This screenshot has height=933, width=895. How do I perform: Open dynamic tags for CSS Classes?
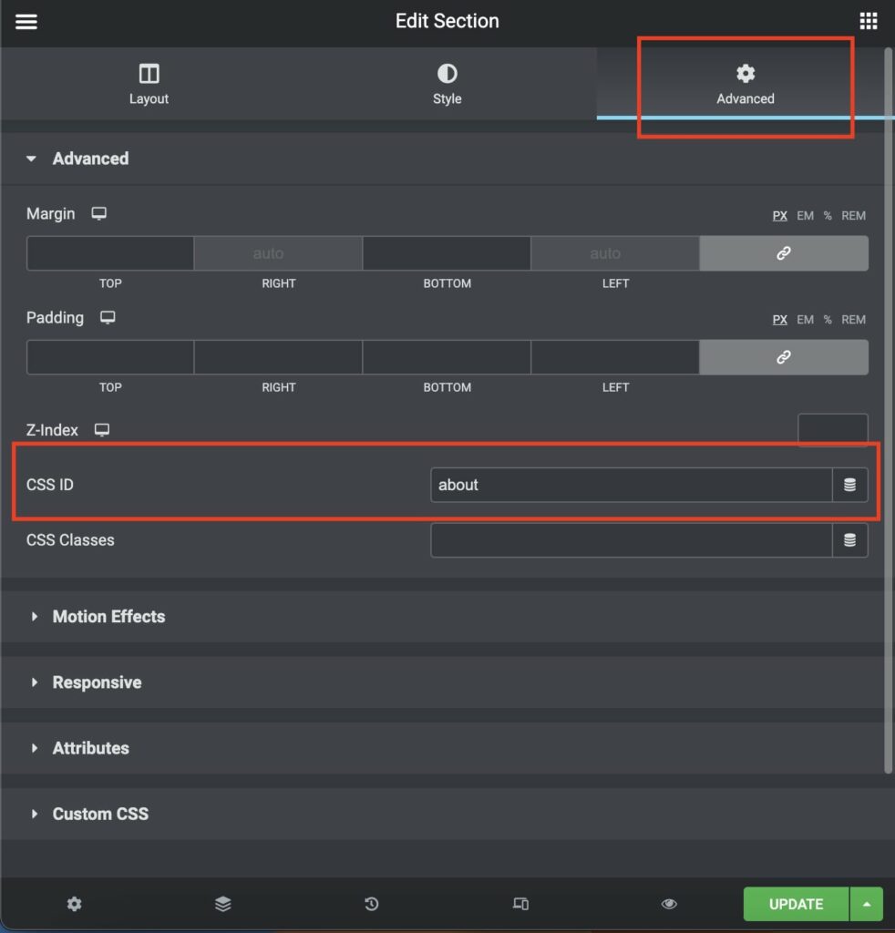[x=849, y=539]
